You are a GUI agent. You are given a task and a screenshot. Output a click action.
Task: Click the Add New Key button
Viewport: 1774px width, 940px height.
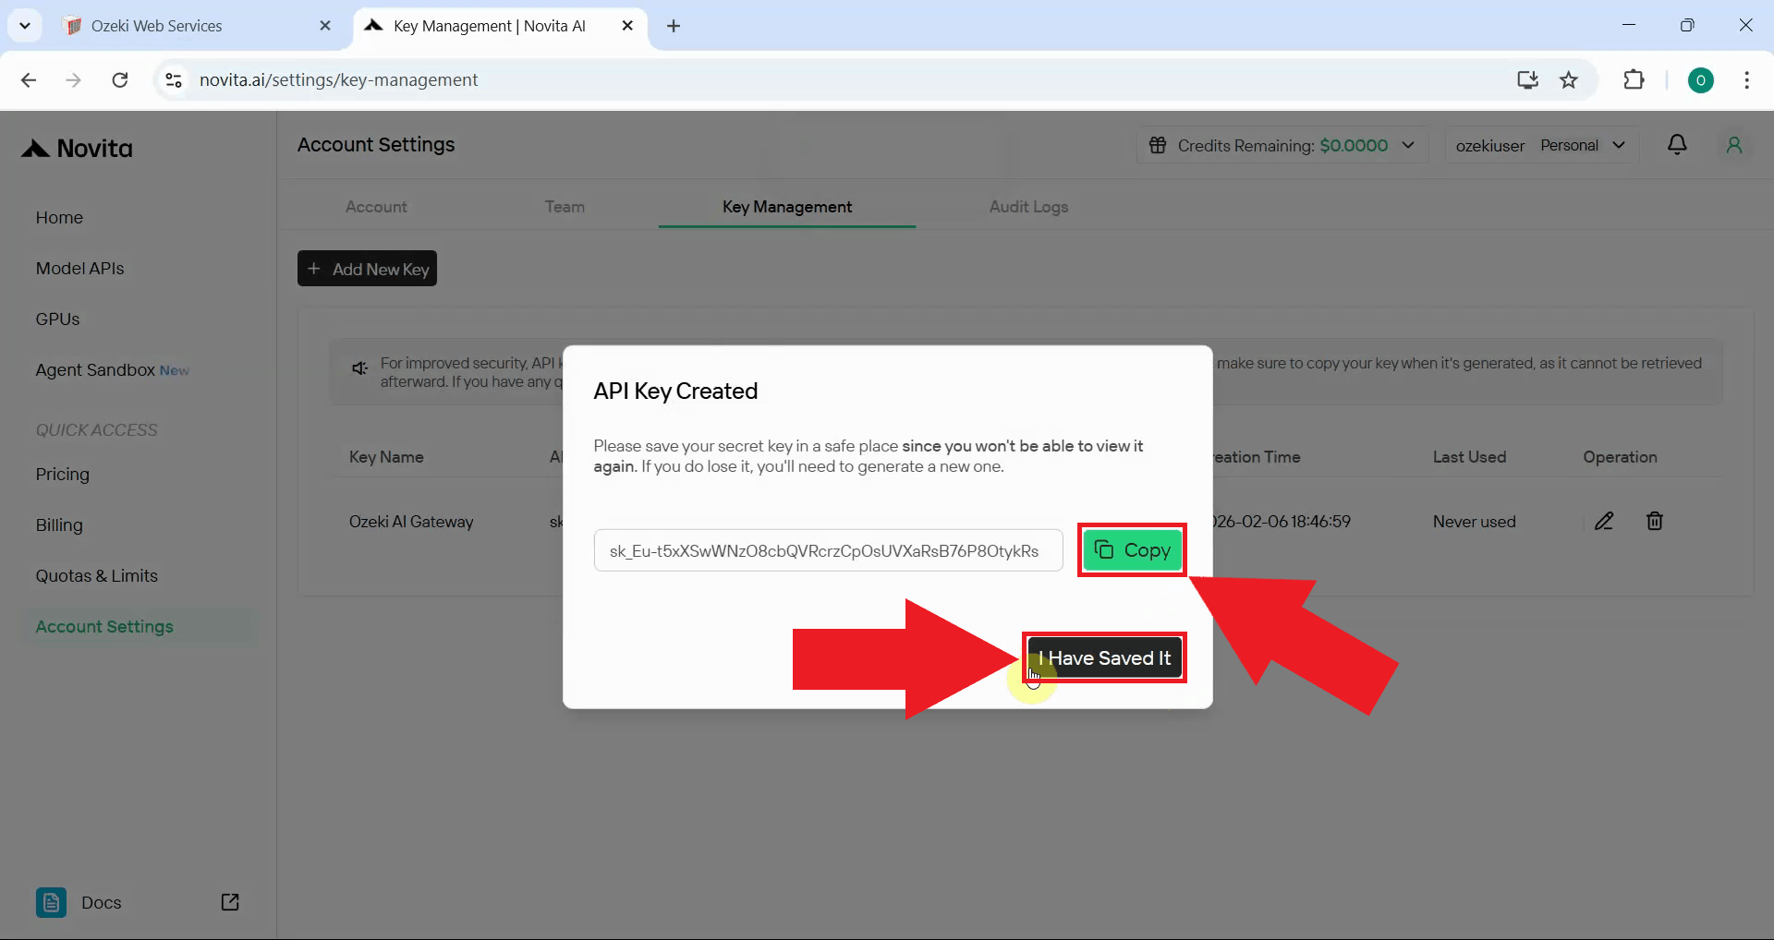[367, 269]
